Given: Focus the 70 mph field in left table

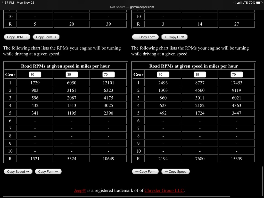Looking at the screenshot, I should (108, 75).
